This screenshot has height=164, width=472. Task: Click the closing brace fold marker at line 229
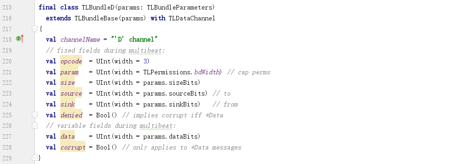tap(34, 157)
